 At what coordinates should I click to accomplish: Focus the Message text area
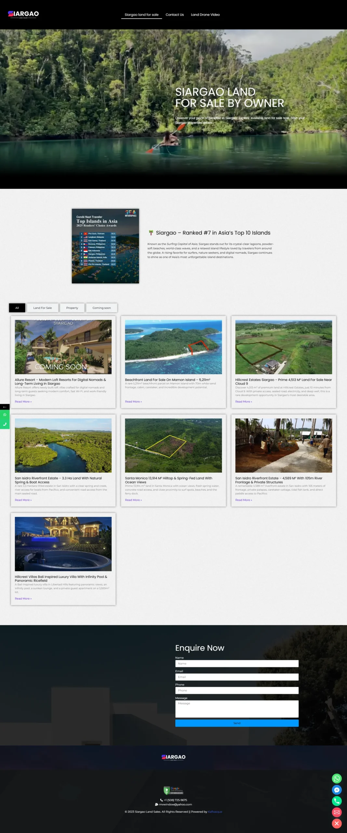click(237, 709)
